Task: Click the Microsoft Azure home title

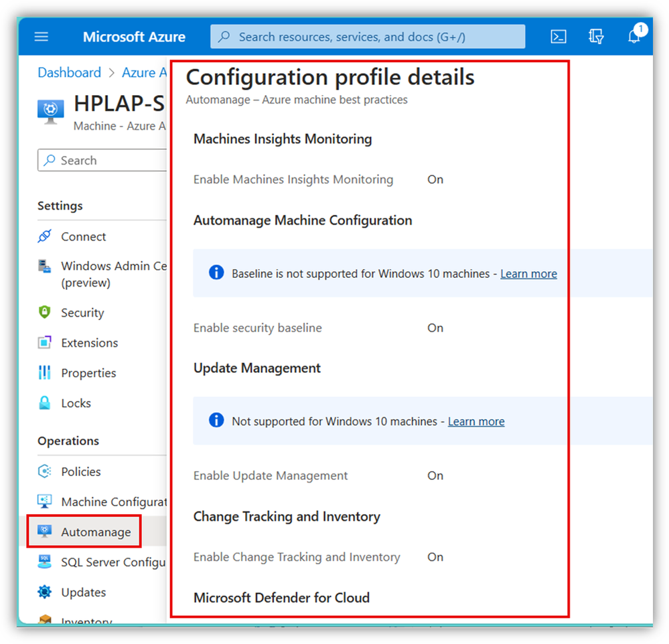Action: [x=134, y=37]
